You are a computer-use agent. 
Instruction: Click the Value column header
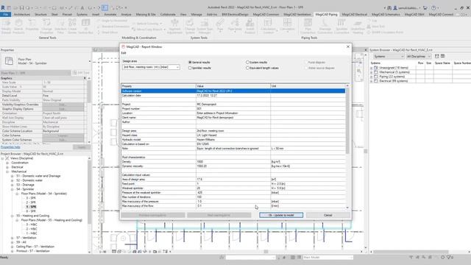(x=233, y=86)
